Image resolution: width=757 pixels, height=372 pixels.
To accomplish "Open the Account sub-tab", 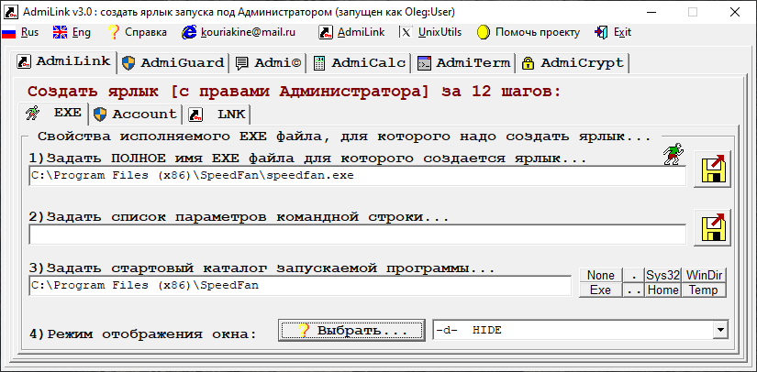I will pos(136,115).
